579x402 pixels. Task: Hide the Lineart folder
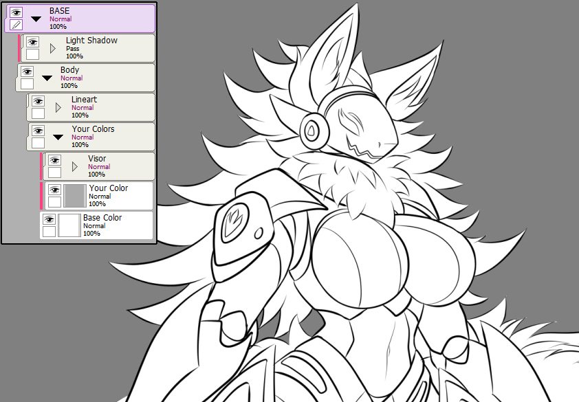coord(38,101)
